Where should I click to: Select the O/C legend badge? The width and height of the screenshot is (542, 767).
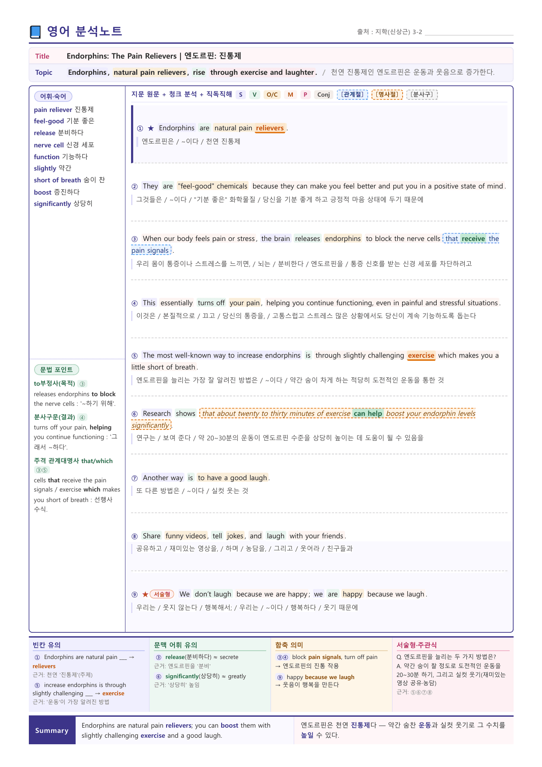(x=272, y=94)
